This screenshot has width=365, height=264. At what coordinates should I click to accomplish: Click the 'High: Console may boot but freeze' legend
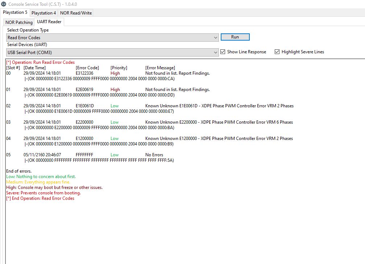tap(54, 187)
